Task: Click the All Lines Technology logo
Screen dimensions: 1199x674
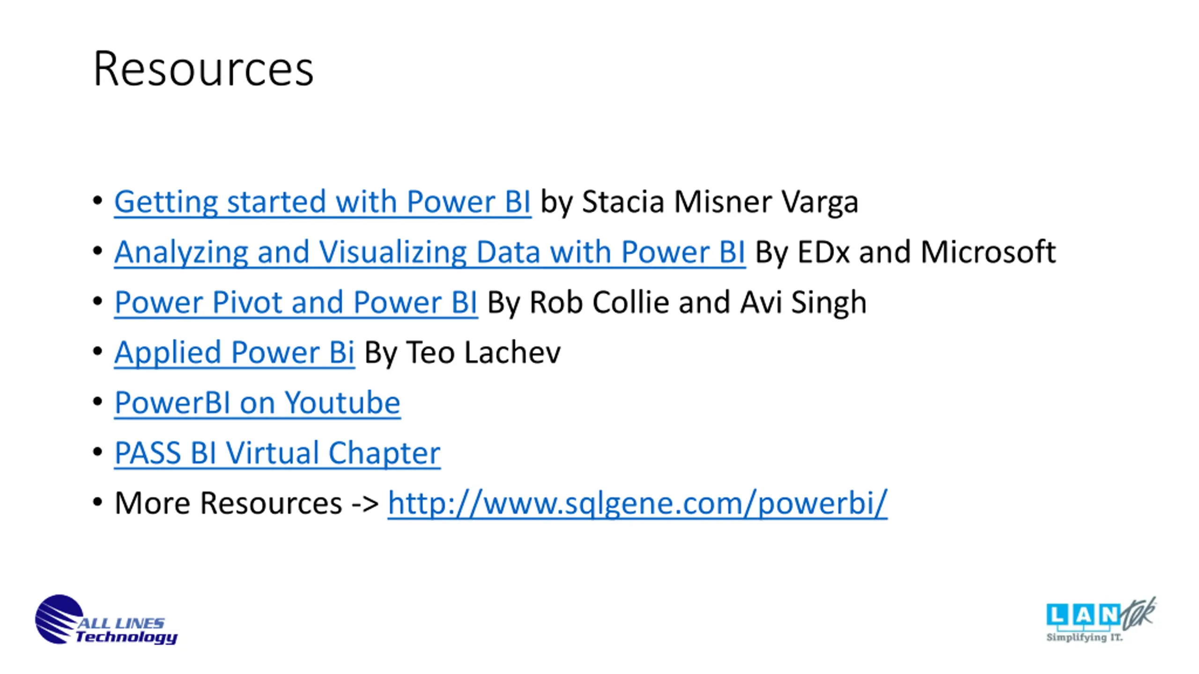Action: (106, 619)
